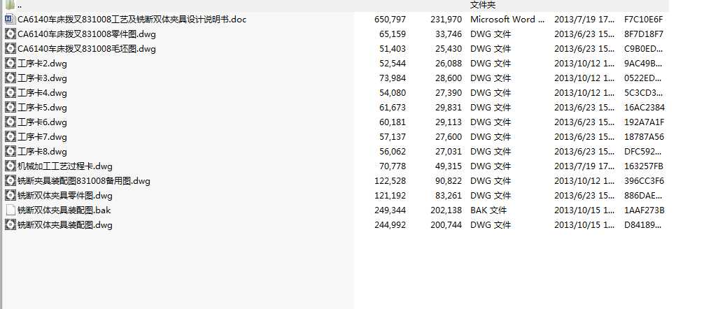
Task: Select the file name 铣断双体夹具零件图.dwg
Action: tap(65, 196)
